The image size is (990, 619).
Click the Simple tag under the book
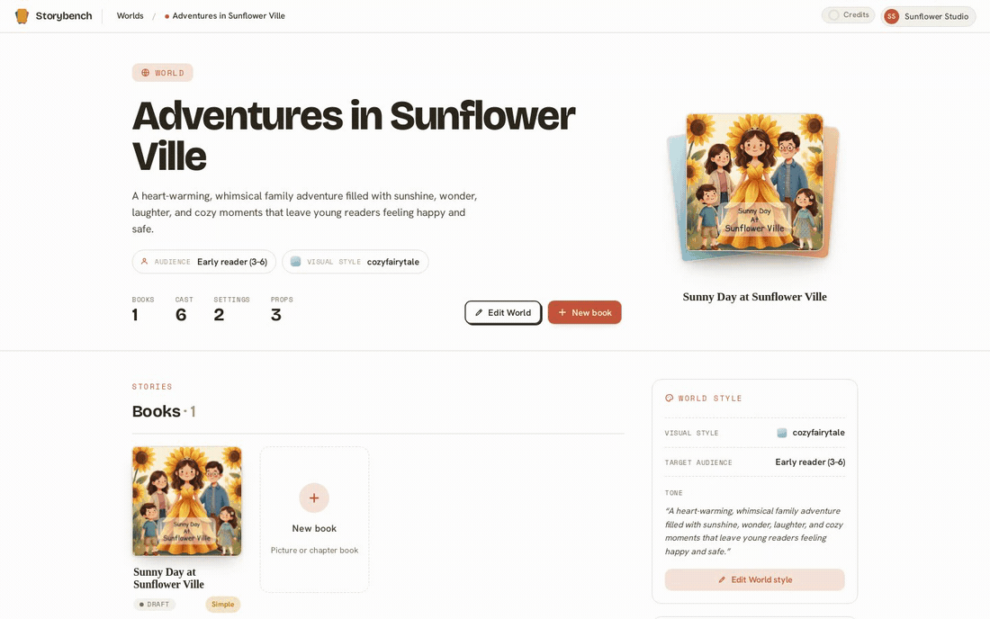pos(223,604)
